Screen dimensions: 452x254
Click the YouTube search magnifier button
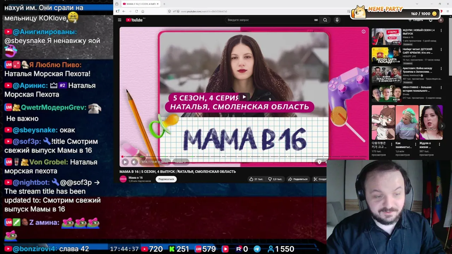325,20
